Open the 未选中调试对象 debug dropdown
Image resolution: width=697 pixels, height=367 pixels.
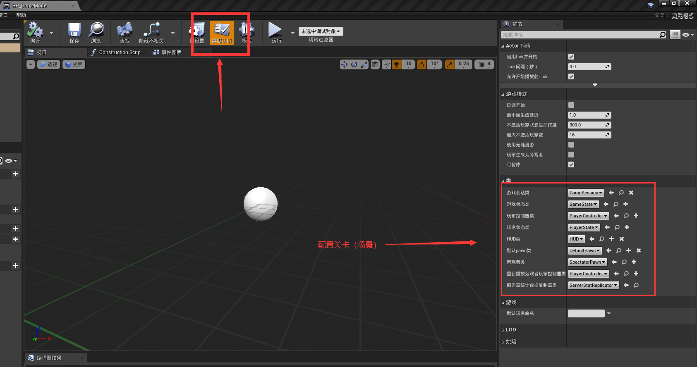(321, 31)
